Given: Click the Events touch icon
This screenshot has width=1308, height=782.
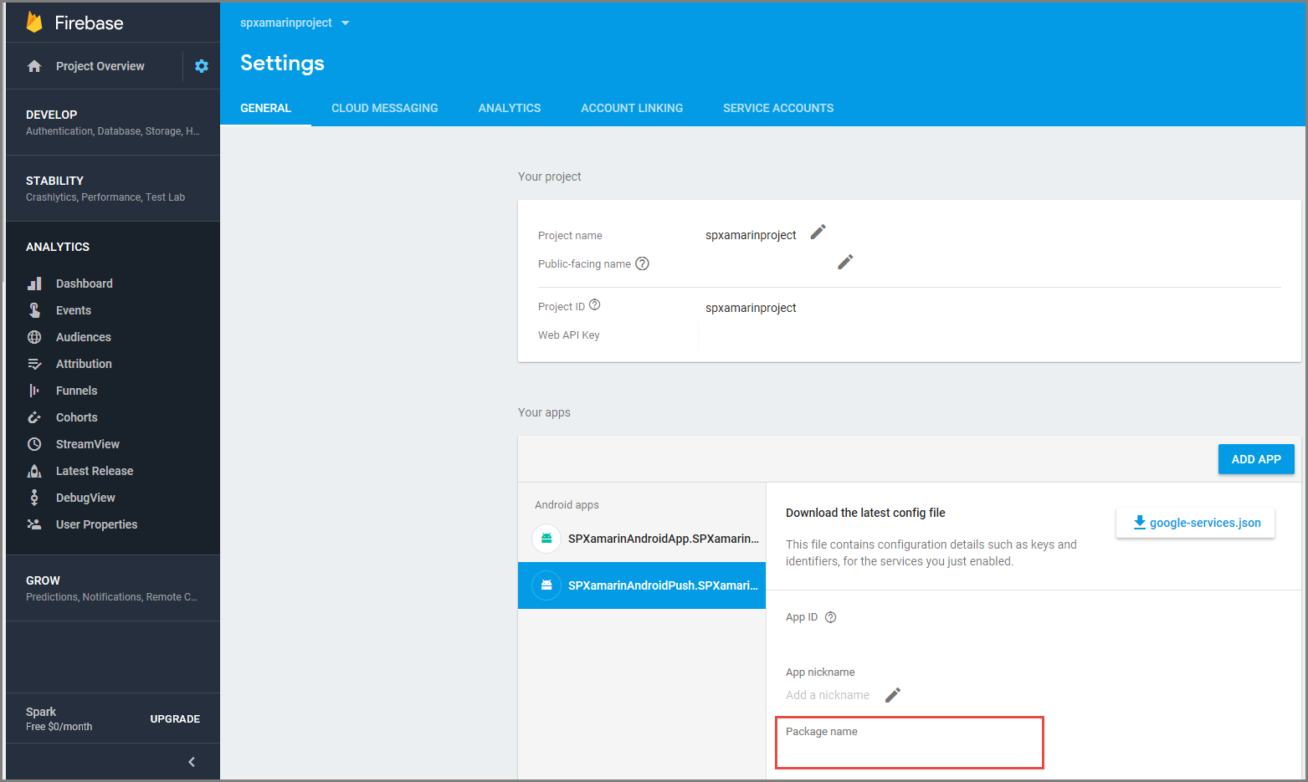Looking at the screenshot, I should point(34,310).
